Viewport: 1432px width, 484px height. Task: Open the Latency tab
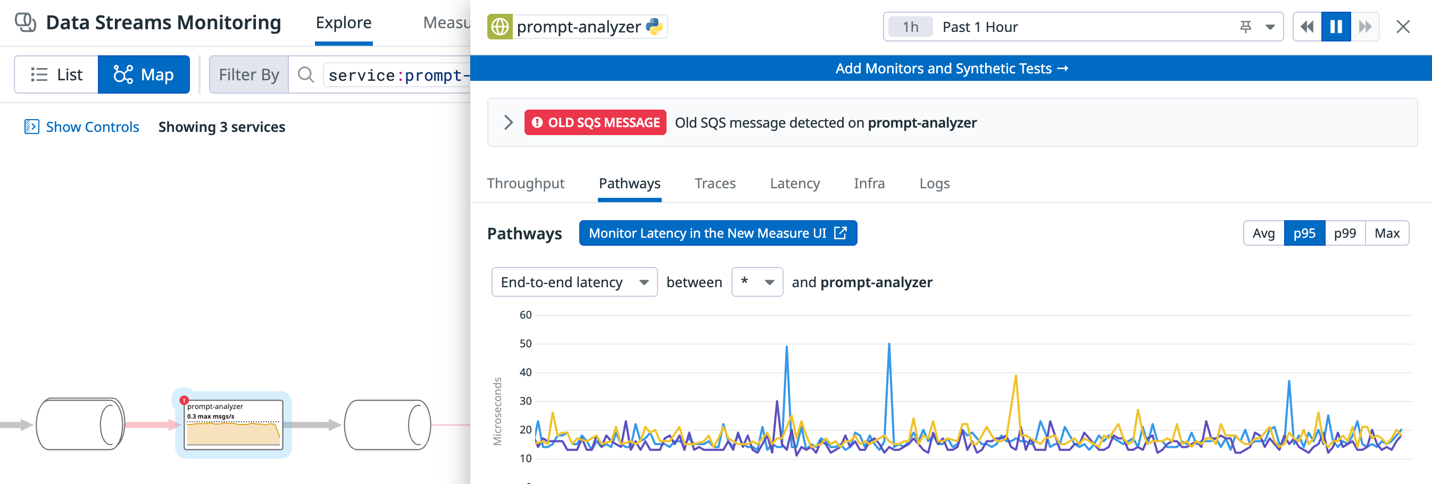(794, 183)
